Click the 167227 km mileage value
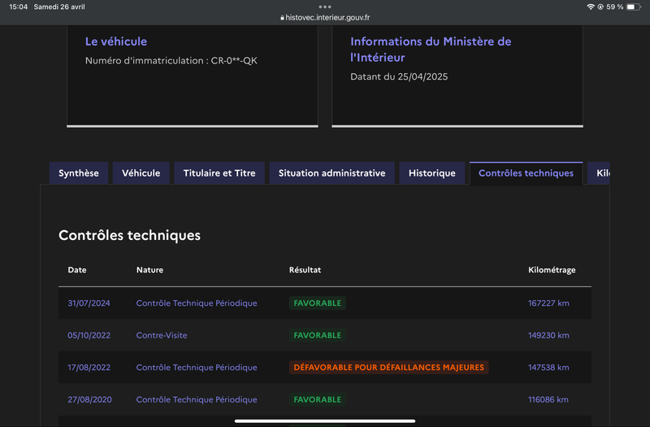 point(548,303)
